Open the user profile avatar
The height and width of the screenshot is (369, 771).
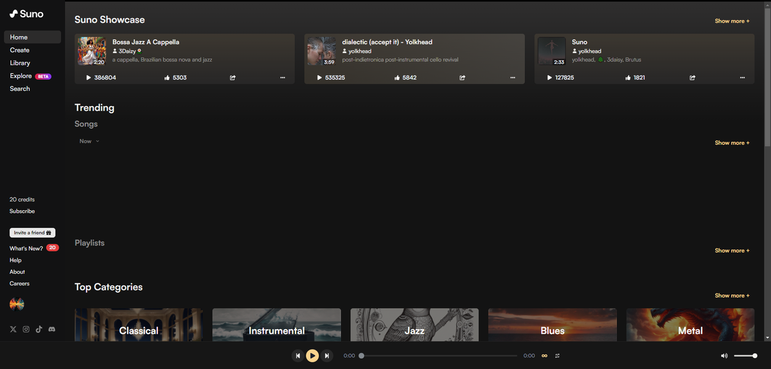tap(17, 303)
